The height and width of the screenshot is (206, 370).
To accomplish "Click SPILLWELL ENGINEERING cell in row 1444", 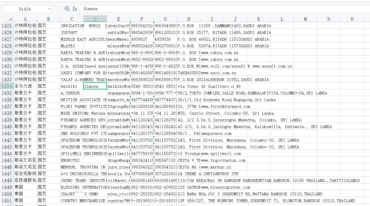I will [x=72, y=153].
